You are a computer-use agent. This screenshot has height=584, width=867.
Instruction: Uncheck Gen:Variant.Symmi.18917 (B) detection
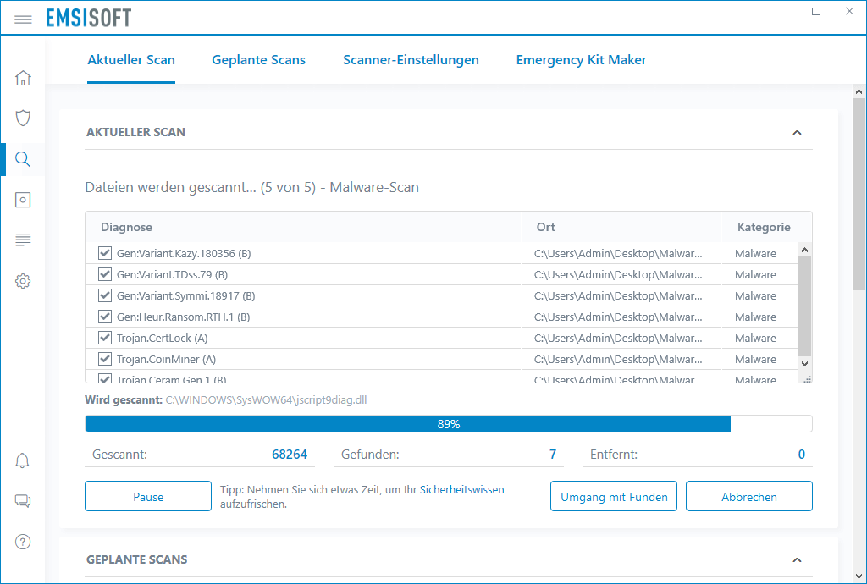(x=104, y=295)
